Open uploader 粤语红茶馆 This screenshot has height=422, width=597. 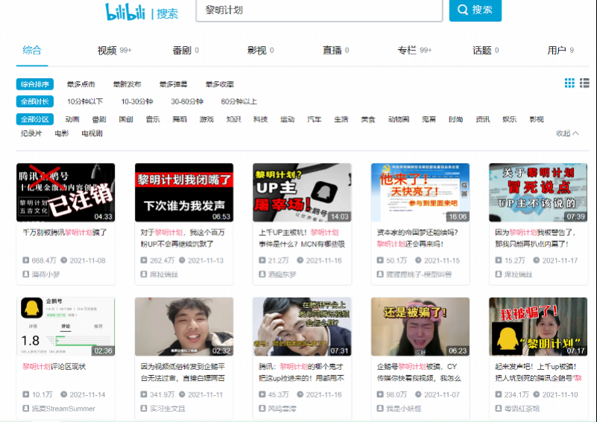coord(522,409)
